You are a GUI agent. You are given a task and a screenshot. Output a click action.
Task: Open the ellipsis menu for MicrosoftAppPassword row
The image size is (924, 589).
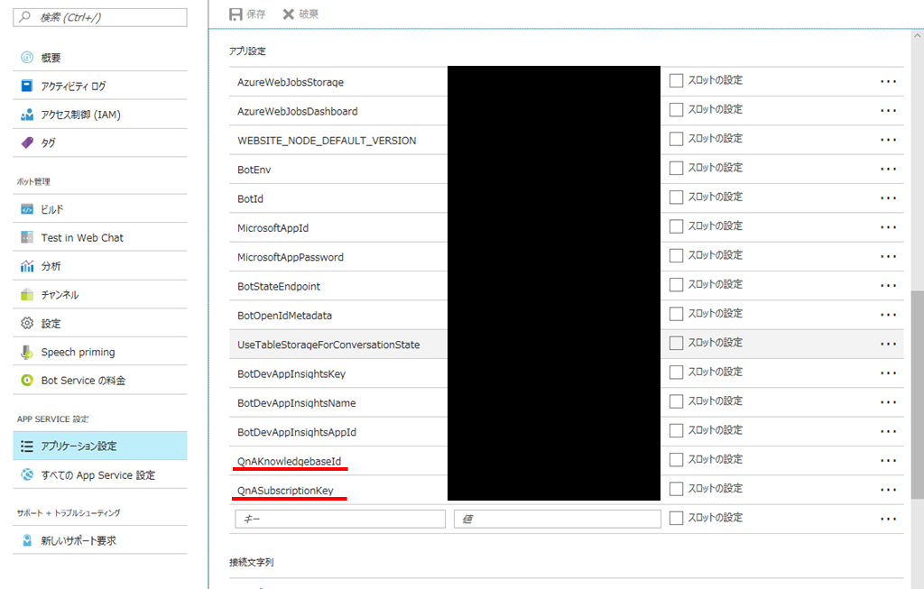coord(888,256)
